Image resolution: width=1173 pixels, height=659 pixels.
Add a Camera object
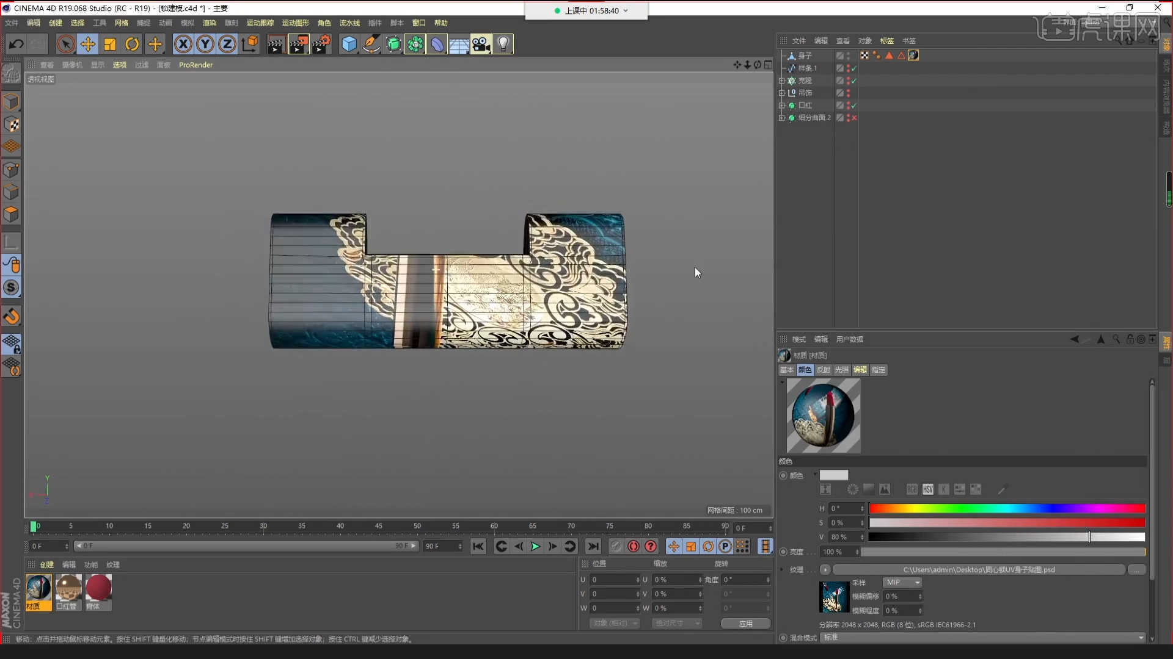click(x=481, y=44)
